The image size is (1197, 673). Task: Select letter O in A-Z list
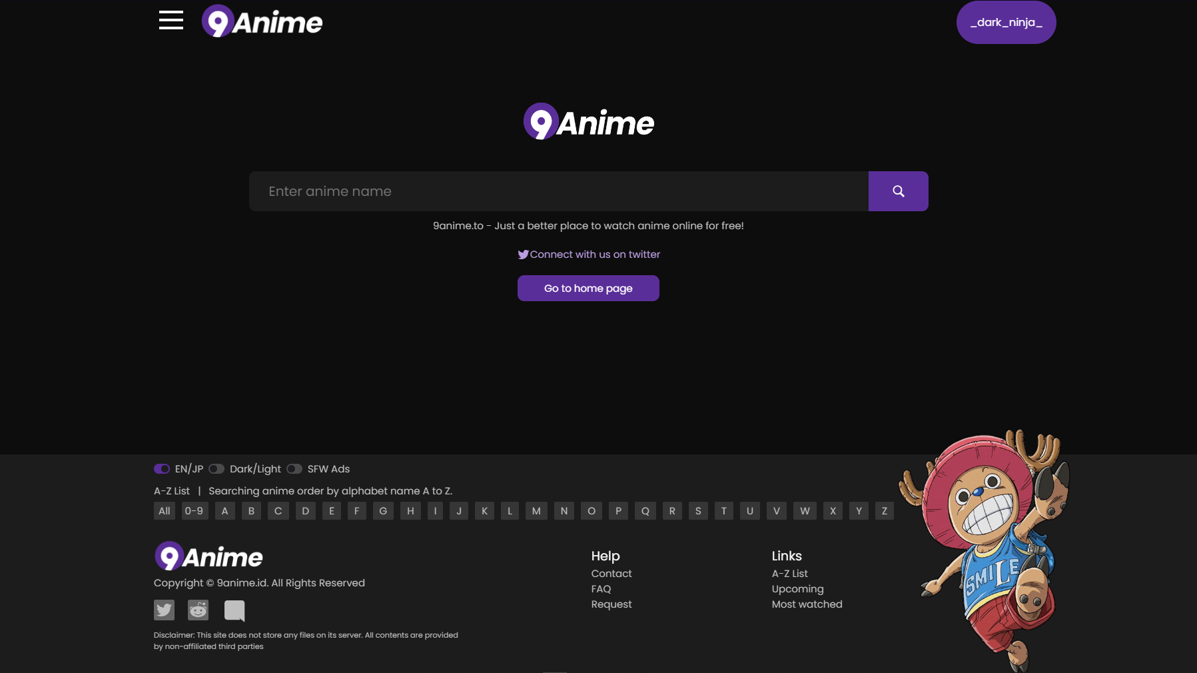click(x=592, y=511)
